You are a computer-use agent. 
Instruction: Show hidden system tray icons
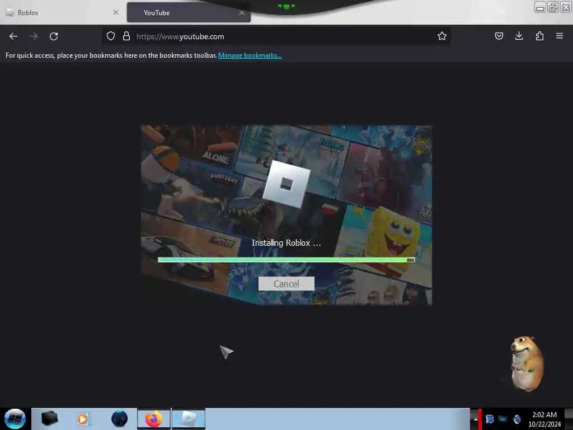(x=476, y=419)
